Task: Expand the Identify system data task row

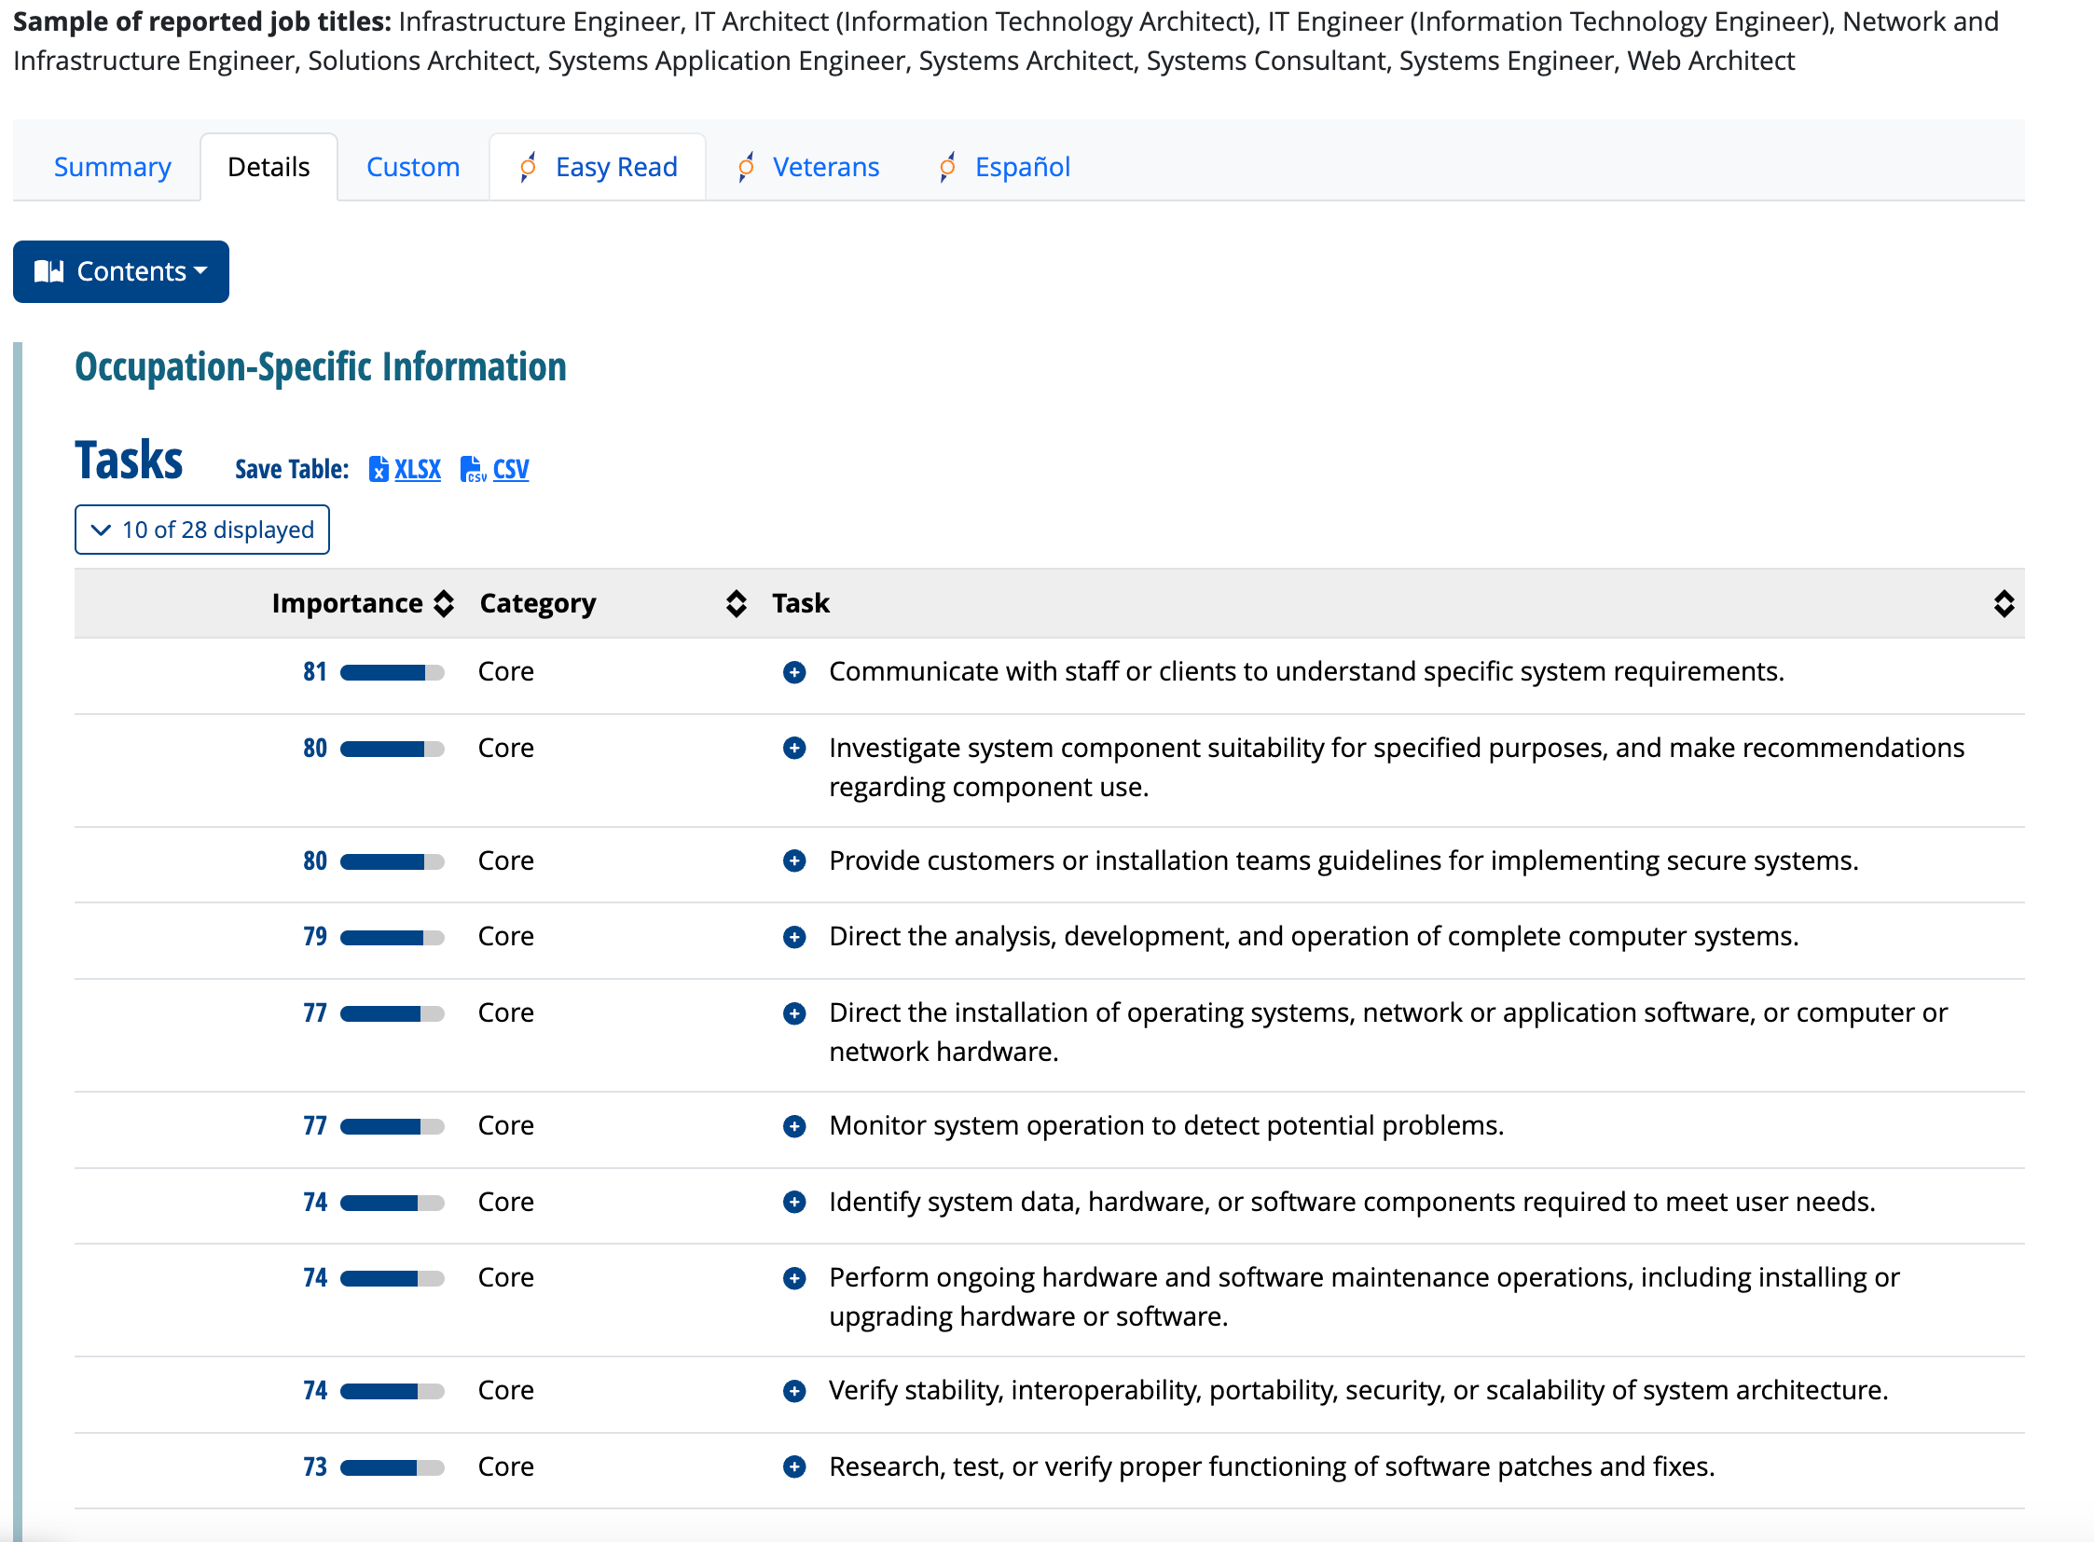Action: 794,1203
